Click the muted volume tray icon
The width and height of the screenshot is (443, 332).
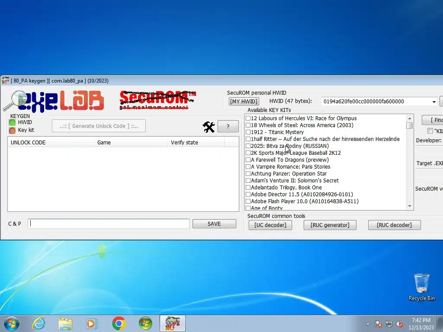tap(399, 324)
